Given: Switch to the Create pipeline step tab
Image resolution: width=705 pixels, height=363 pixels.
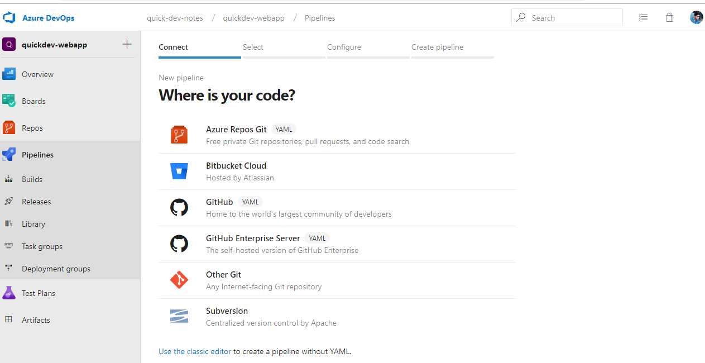Looking at the screenshot, I should (x=453, y=48).
